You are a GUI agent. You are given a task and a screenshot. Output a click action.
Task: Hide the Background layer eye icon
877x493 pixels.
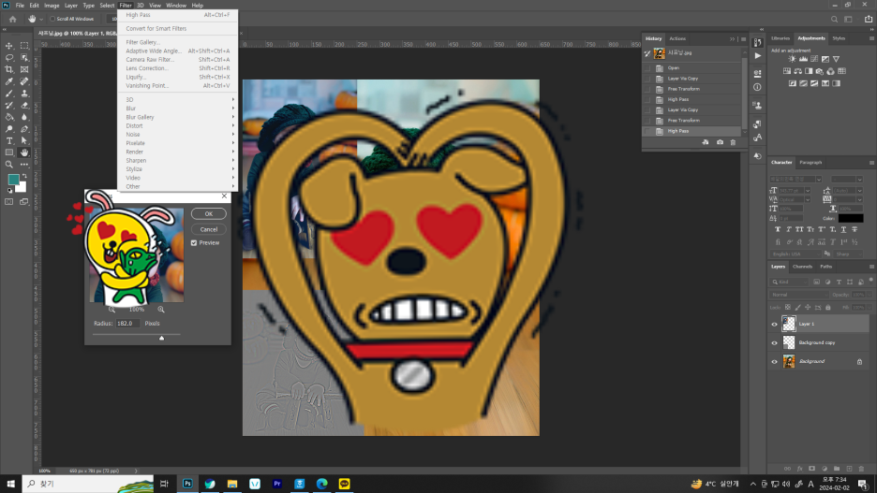click(775, 362)
